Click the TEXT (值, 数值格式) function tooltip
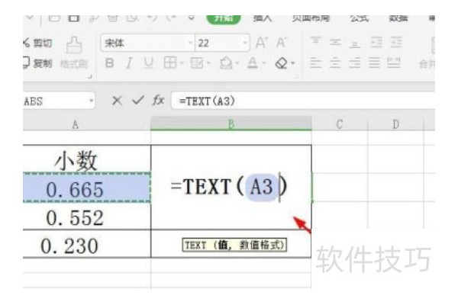458x305 pixels. (234, 245)
